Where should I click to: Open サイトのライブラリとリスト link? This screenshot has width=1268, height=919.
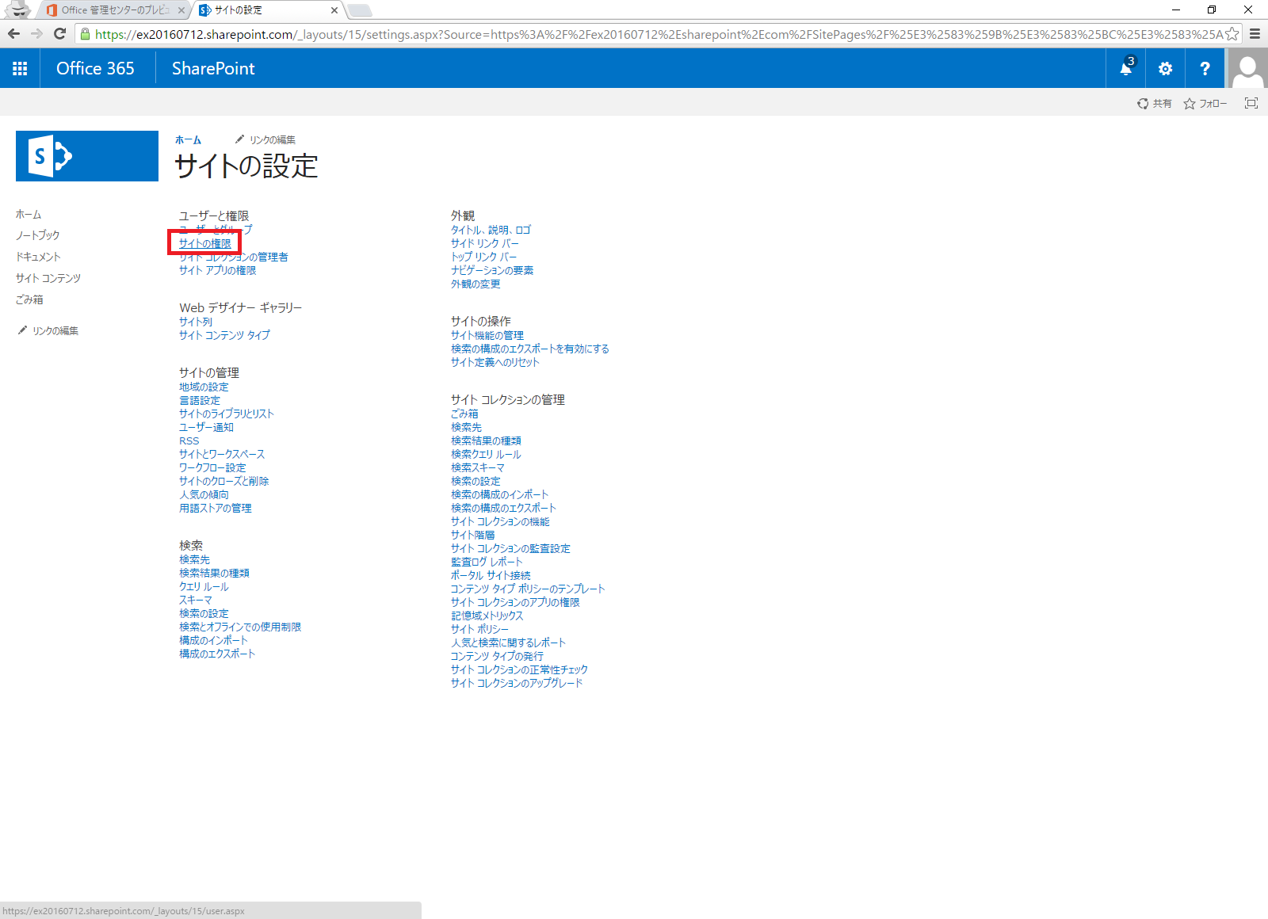[x=227, y=414]
